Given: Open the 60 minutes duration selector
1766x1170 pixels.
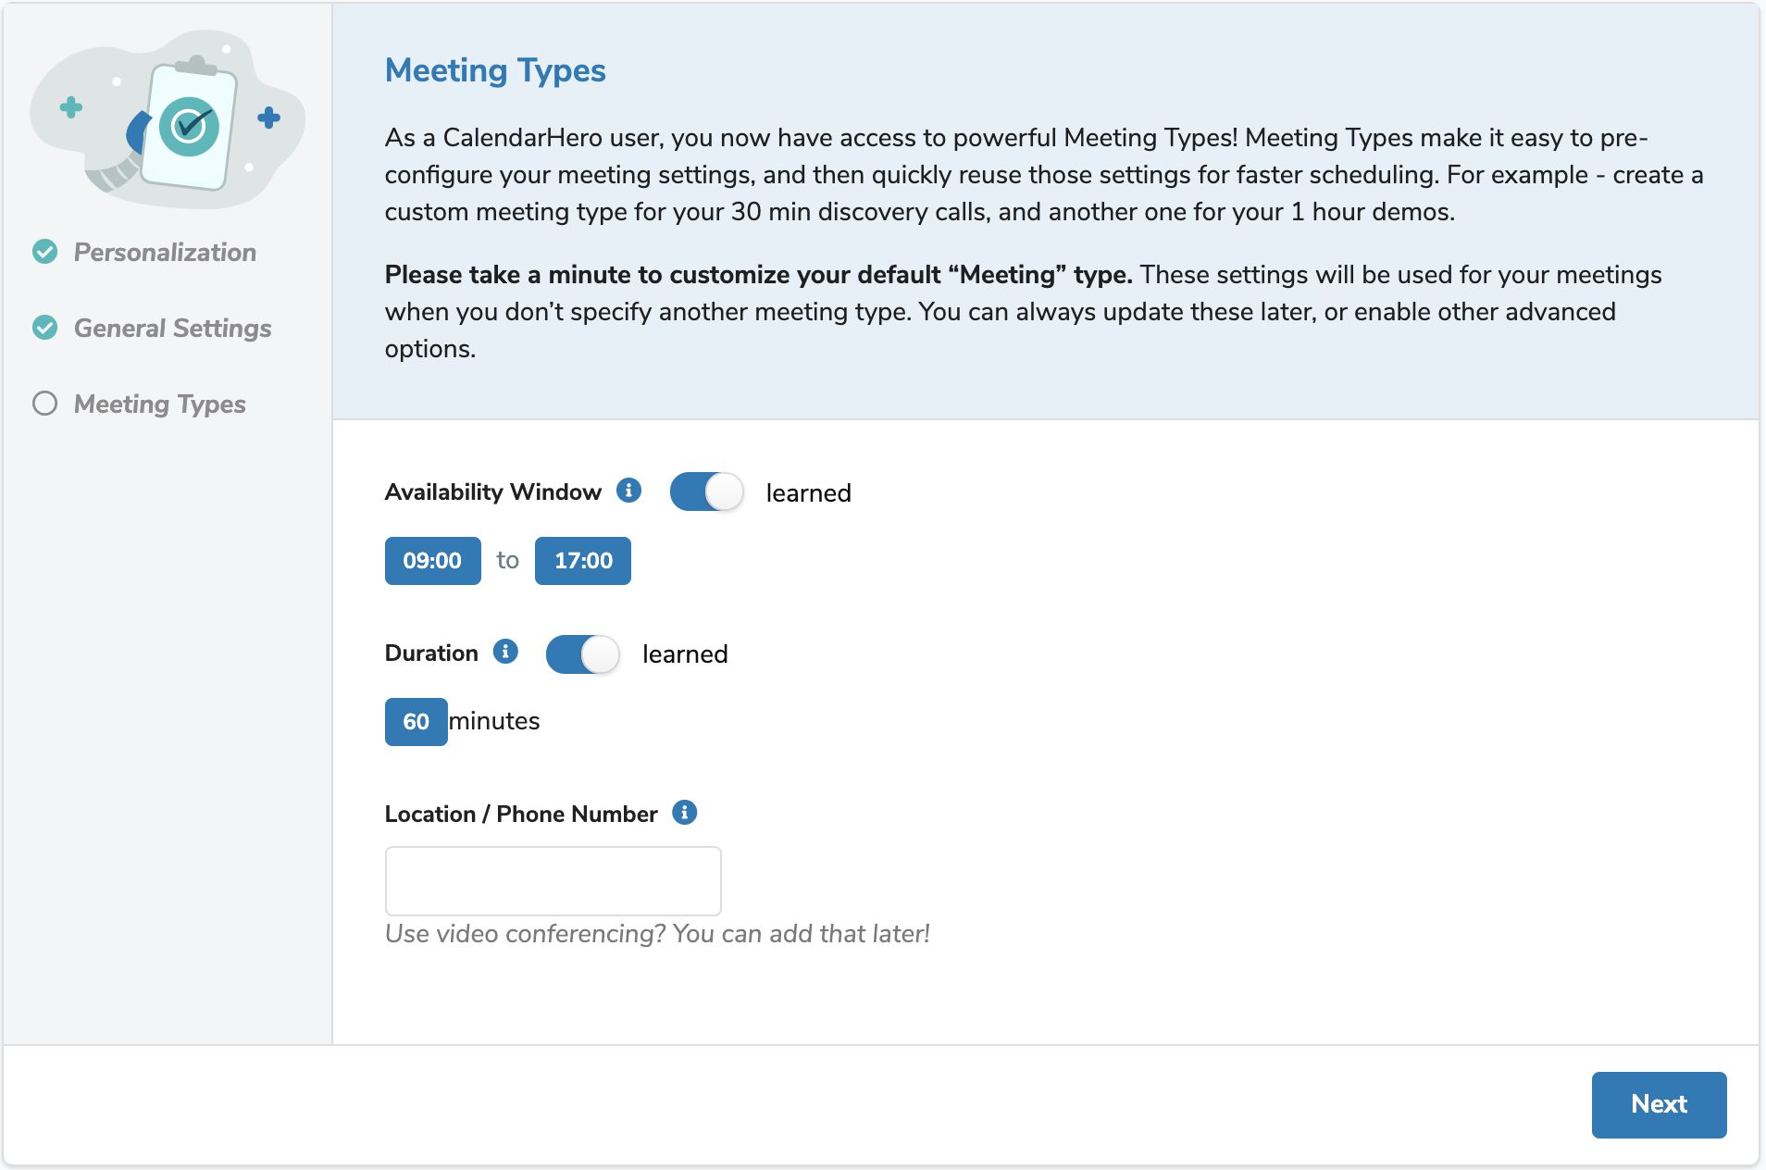Looking at the screenshot, I should pyautogui.click(x=417, y=722).
